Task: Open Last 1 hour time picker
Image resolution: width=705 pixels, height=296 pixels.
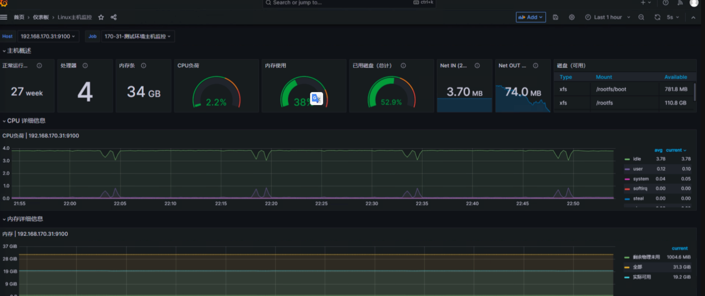Action: pos(607,17)
